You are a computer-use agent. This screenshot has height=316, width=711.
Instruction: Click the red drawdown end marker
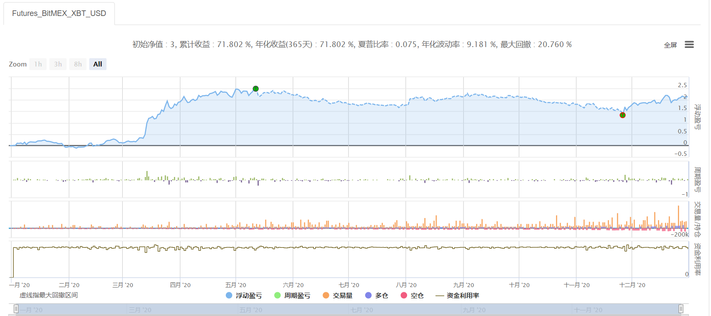pyautogui.click(x=623, y=115)
